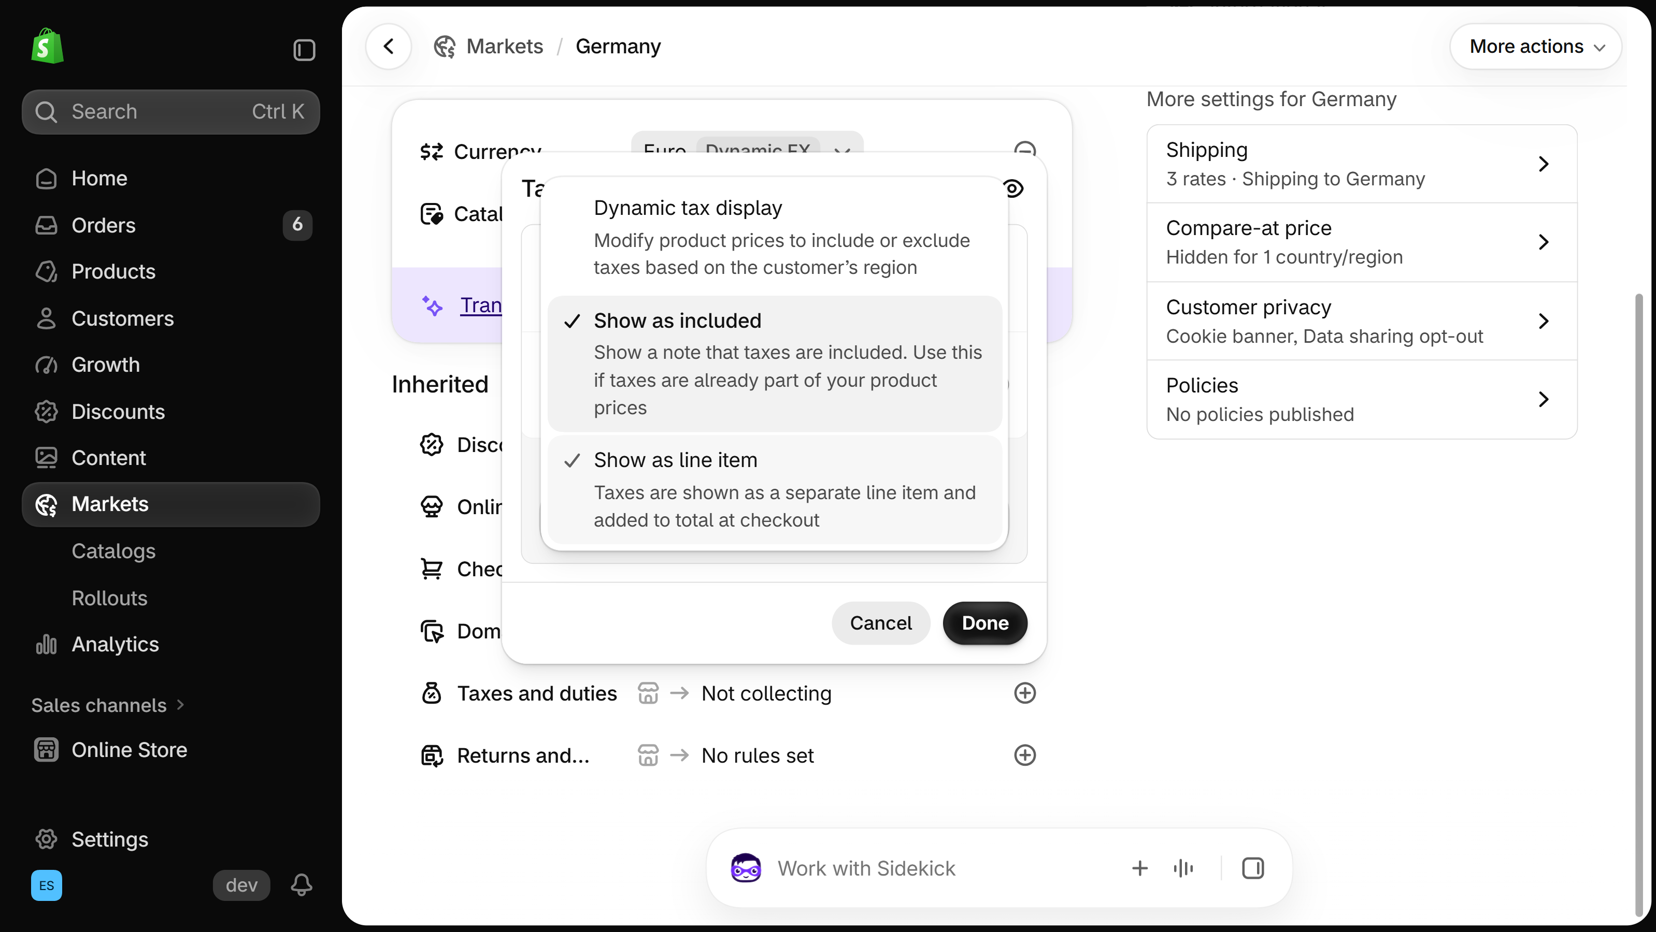Viewport: 1656px width, 932px height.
Task: Add an override for Returns rules
Action: [x=1025, y=755]
